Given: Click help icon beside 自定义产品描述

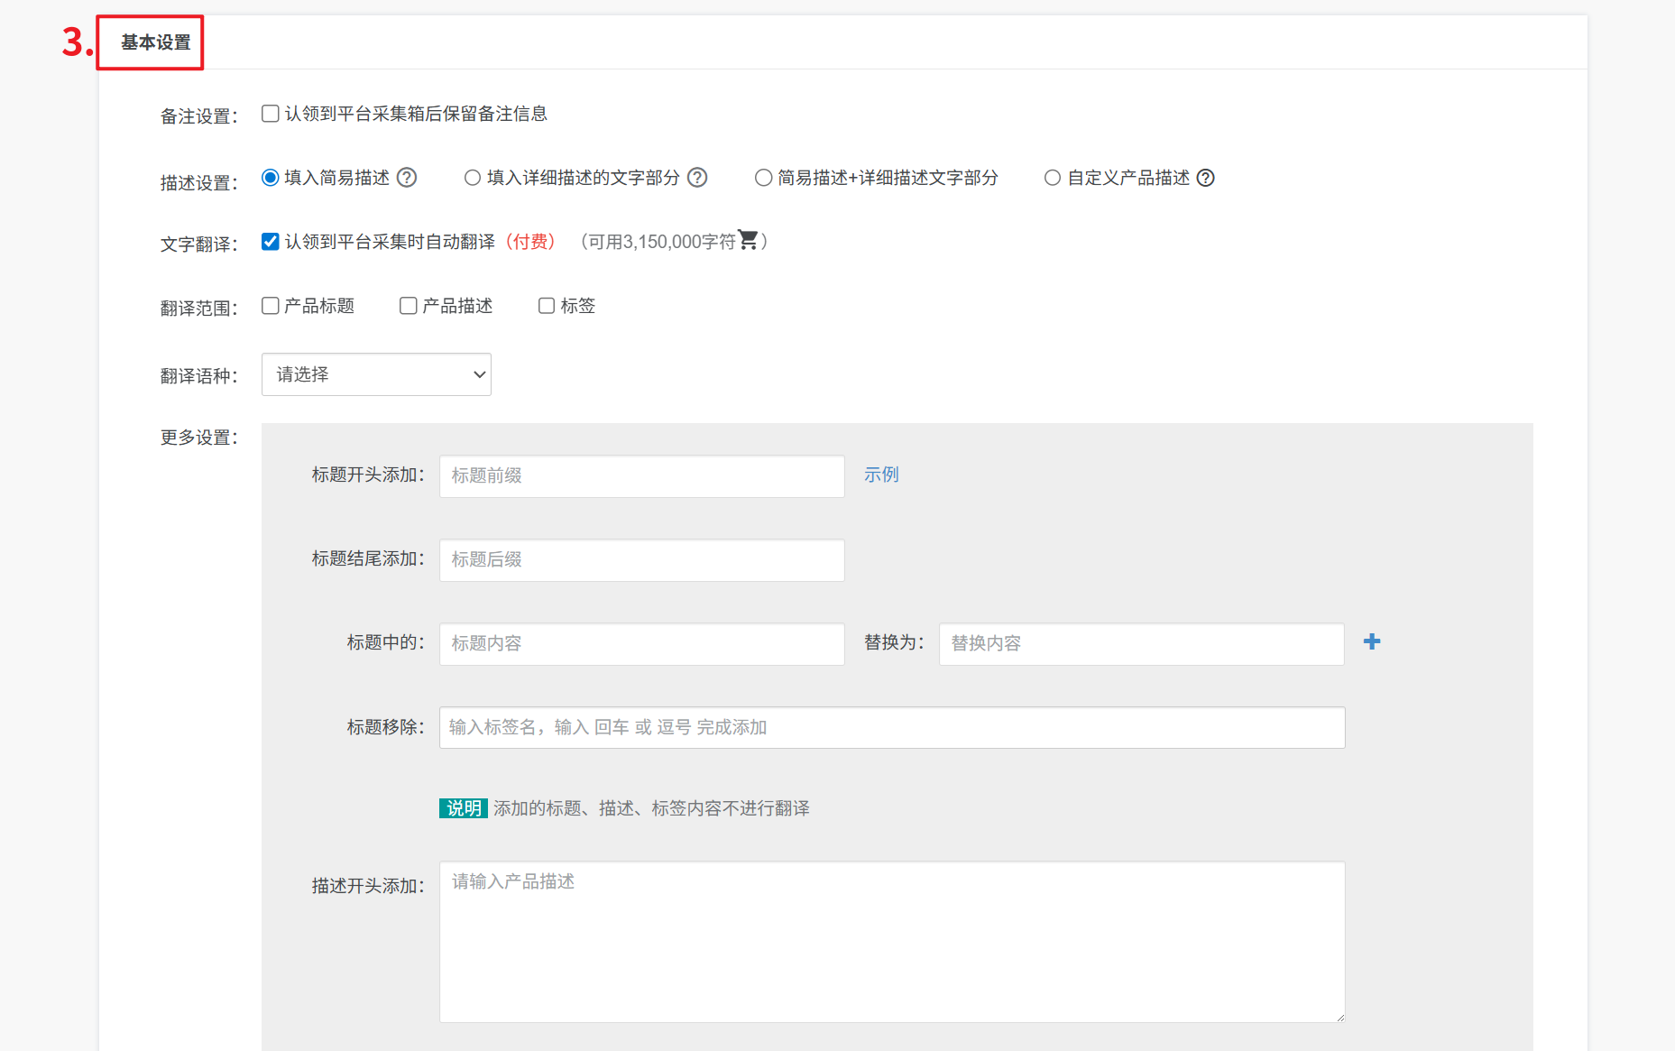Looking at the screenshot, I should click(x=1205, y=178).
